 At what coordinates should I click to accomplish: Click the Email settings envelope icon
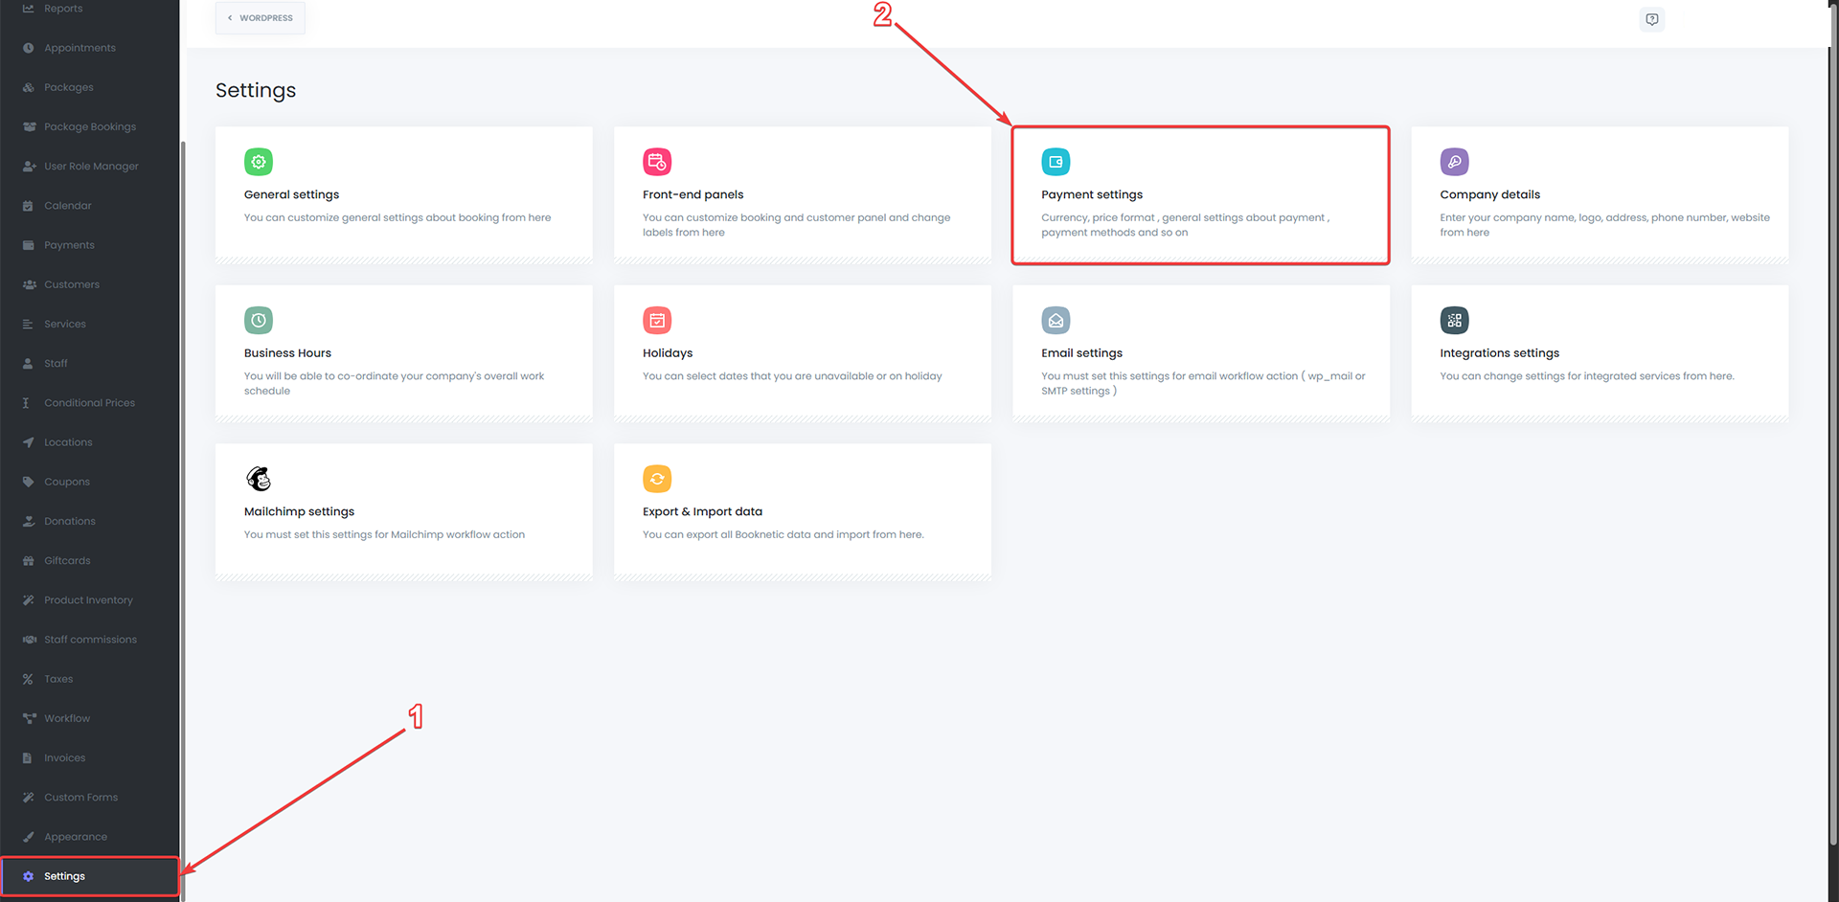tap(1056, 320)
